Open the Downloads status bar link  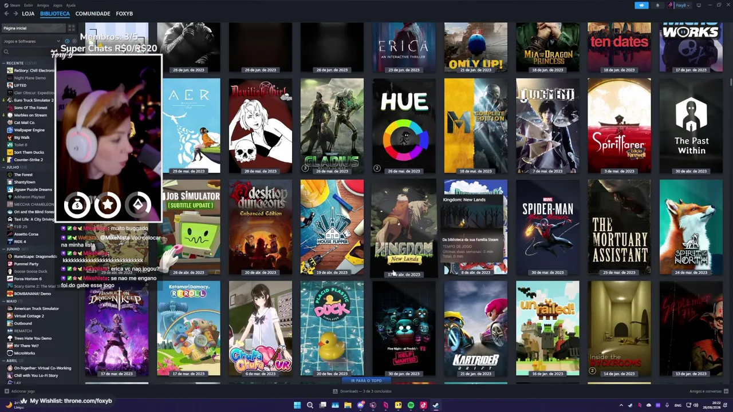tap(362, 391)
